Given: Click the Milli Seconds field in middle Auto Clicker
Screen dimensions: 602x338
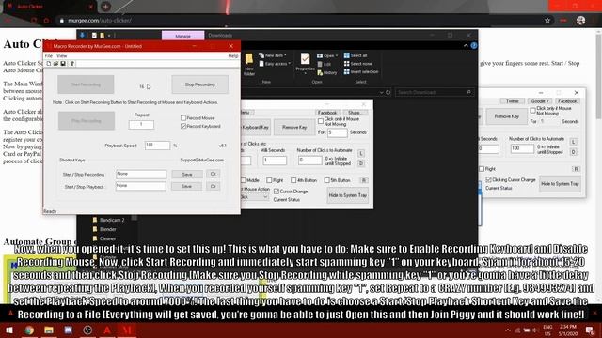Looking at the screenshot, I should click(275, 161).
